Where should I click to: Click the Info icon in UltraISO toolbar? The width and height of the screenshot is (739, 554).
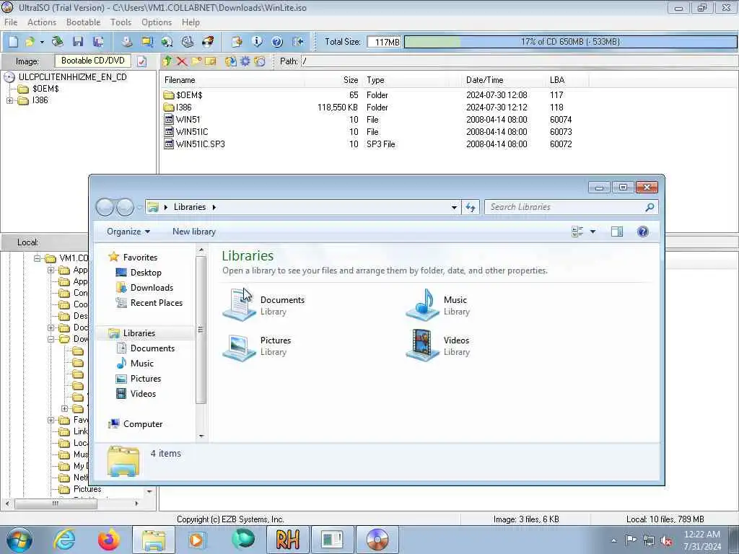[257, 42]
